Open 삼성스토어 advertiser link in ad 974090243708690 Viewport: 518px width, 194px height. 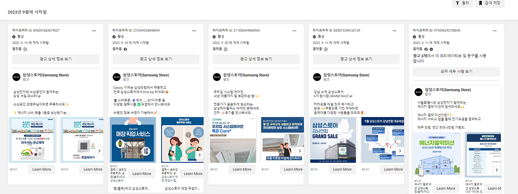pyautogui.click(x=448, y=90)
